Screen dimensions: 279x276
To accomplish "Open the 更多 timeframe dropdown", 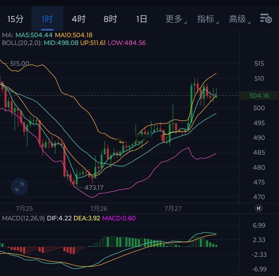I will pos(176,19).
